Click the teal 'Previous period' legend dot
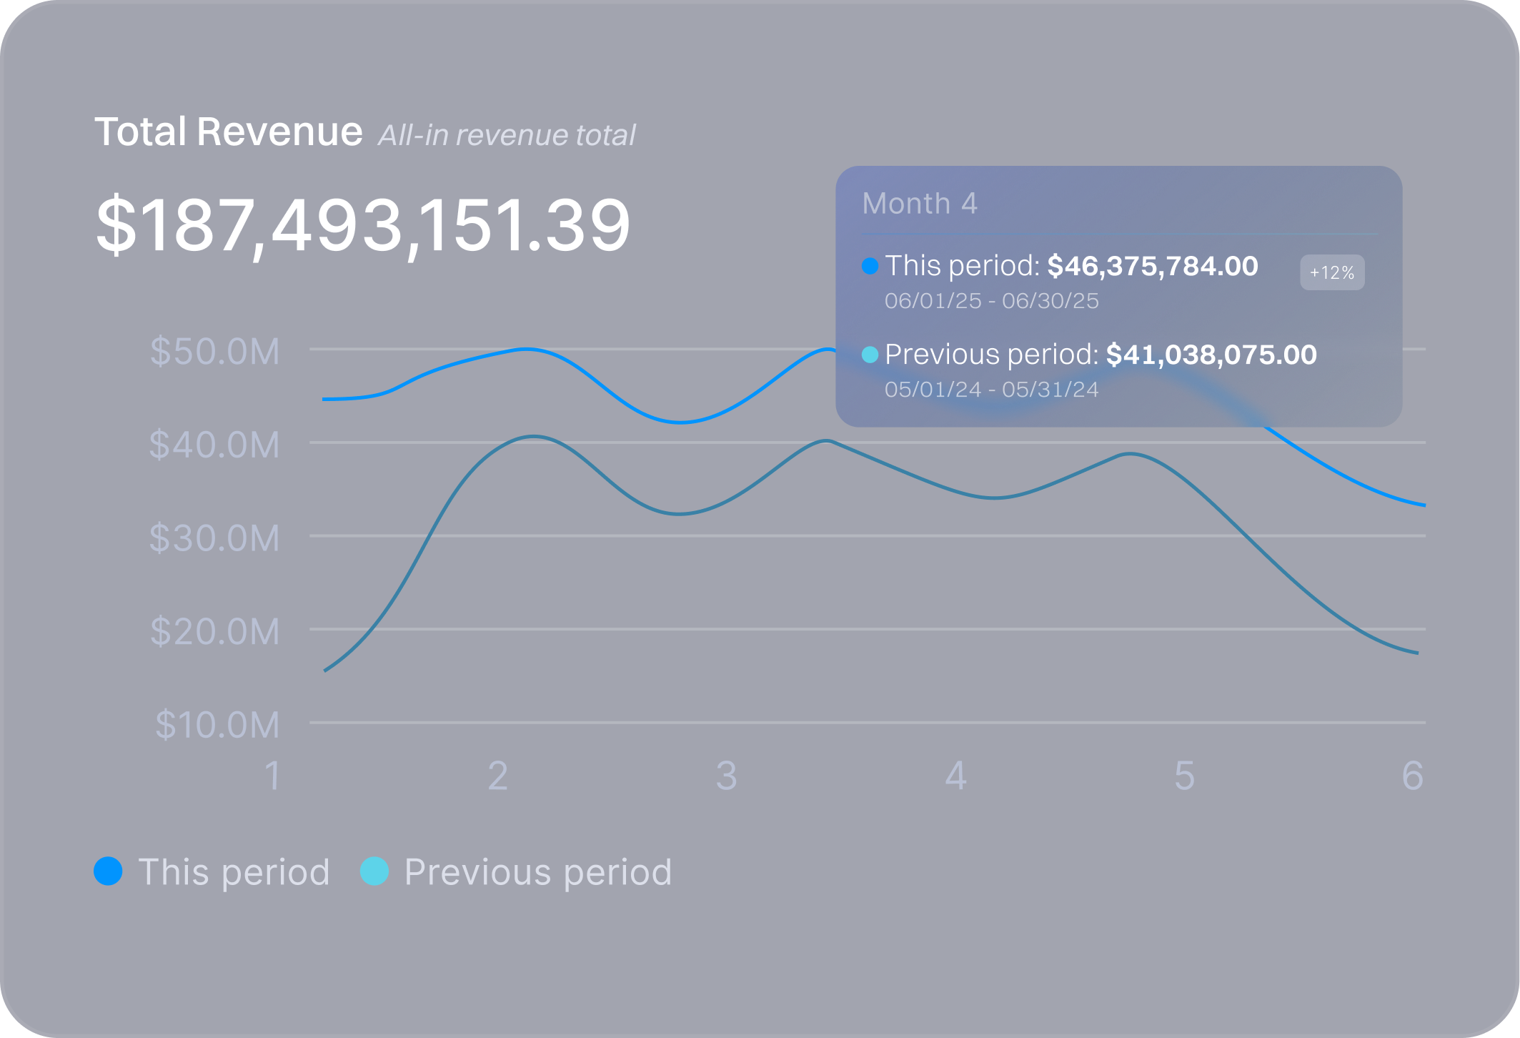 coord(374,871)
